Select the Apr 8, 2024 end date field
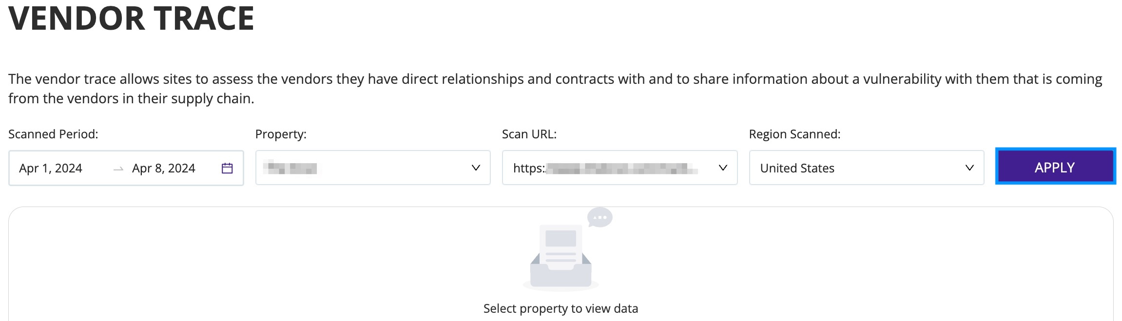 click(164, 168)
